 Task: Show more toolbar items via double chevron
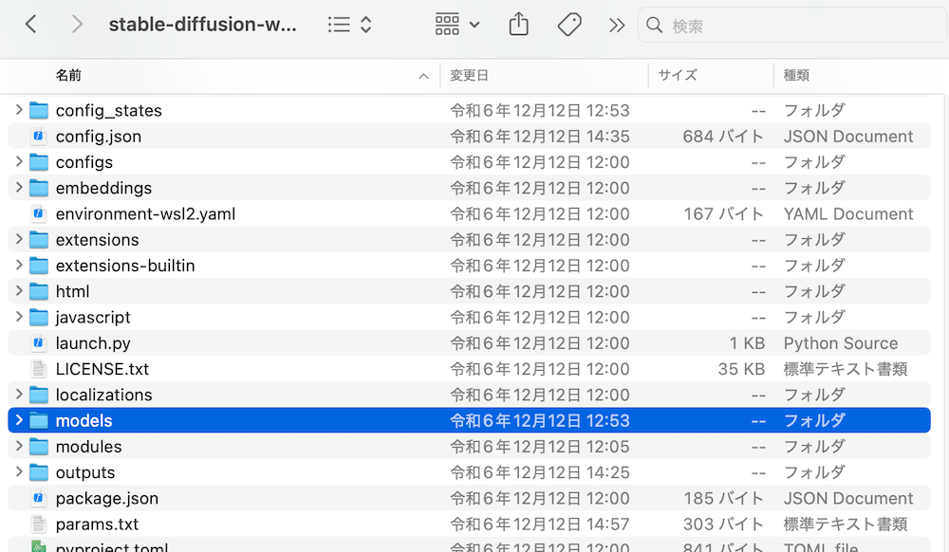point(617,26)
